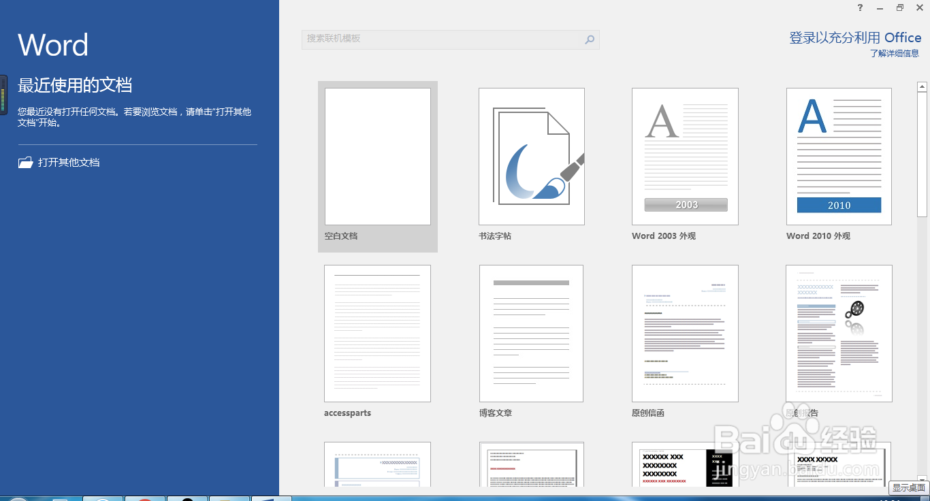
Task: Click the search magnifier icon
Action: pyautogui.click(x=590, y=39)
